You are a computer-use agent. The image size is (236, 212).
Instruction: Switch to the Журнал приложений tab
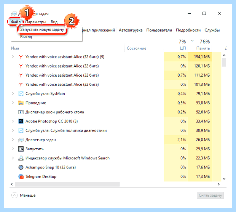(x=99, y=30)
